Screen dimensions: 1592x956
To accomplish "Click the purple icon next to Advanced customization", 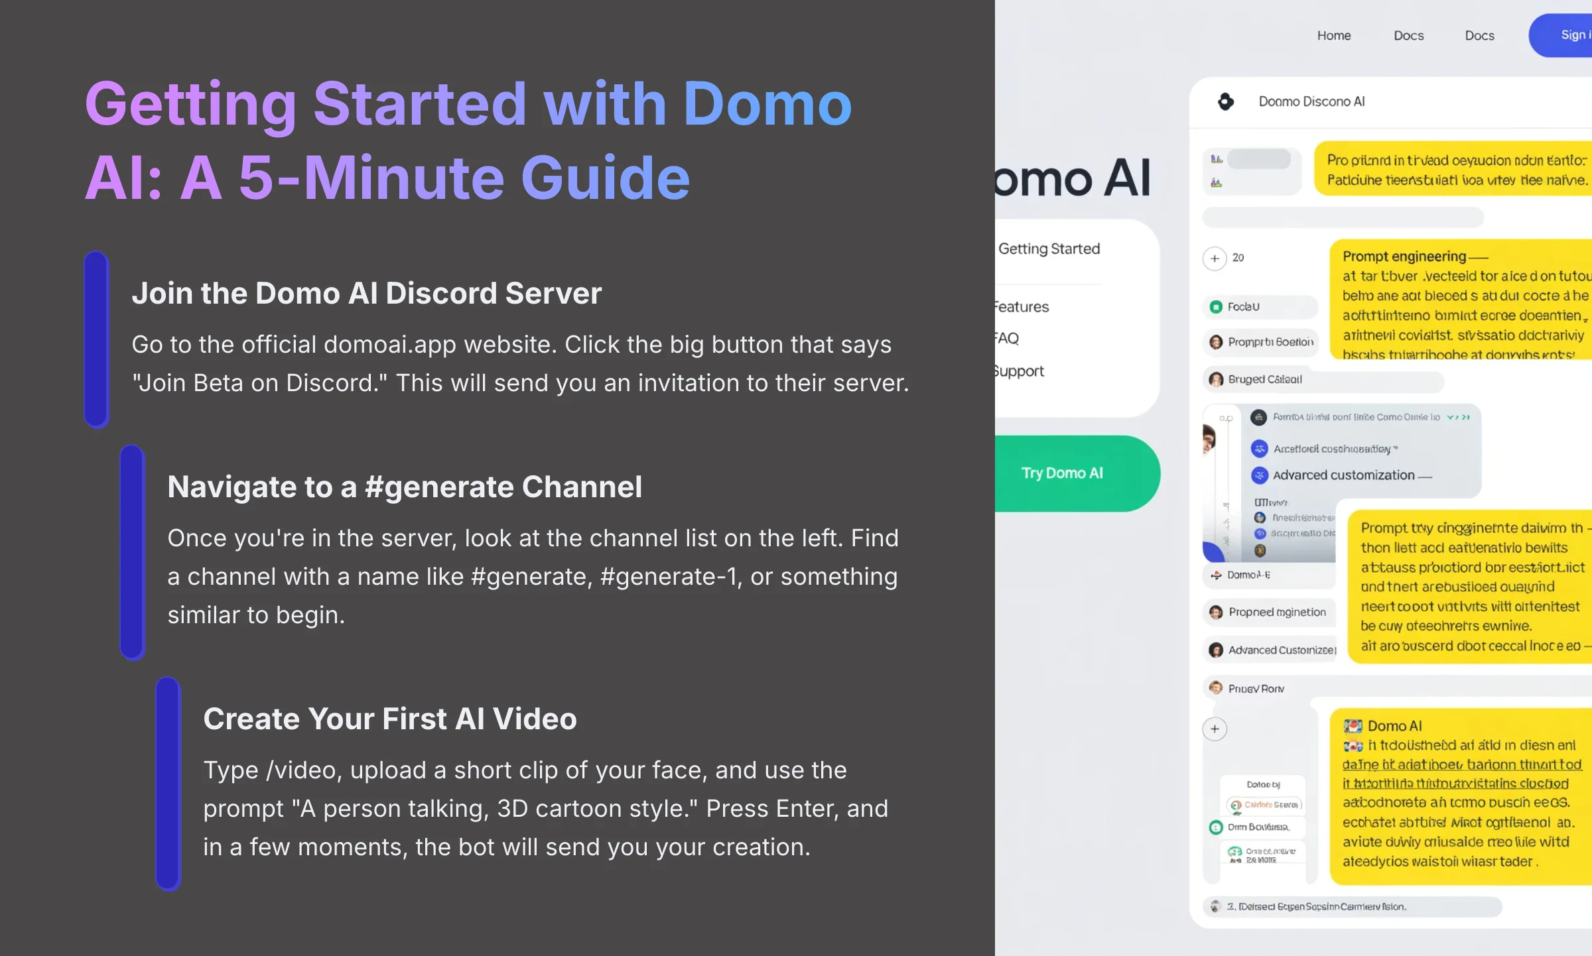I will [1259, 475].
